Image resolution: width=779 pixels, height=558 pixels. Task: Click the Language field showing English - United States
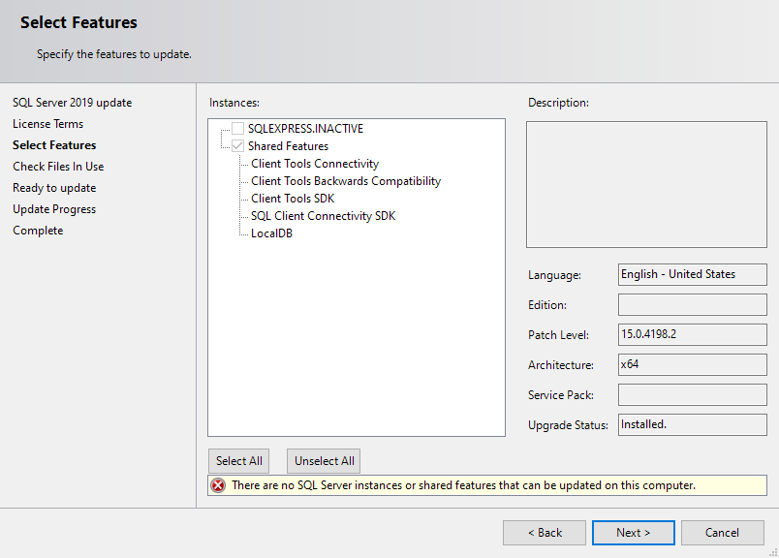point(692,274)
